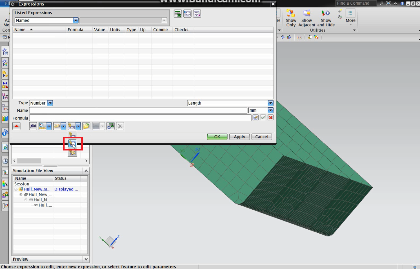Select first interpart link option in flyout
420x269 pixels.
tap(72, 135)
